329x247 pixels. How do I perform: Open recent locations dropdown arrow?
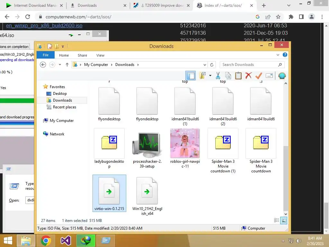click(60, 65)
